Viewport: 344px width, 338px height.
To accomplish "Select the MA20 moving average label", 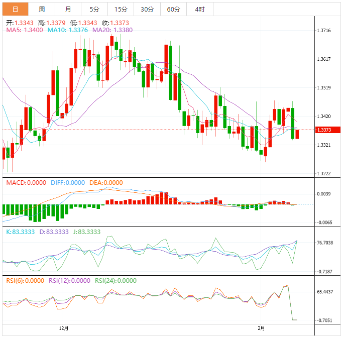I will [112, 30].
